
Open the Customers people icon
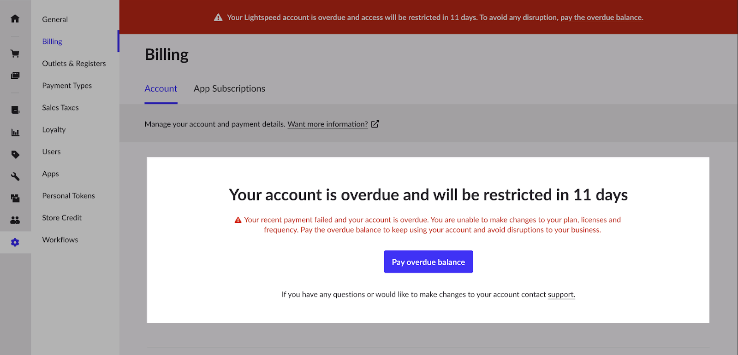(15, 220)
